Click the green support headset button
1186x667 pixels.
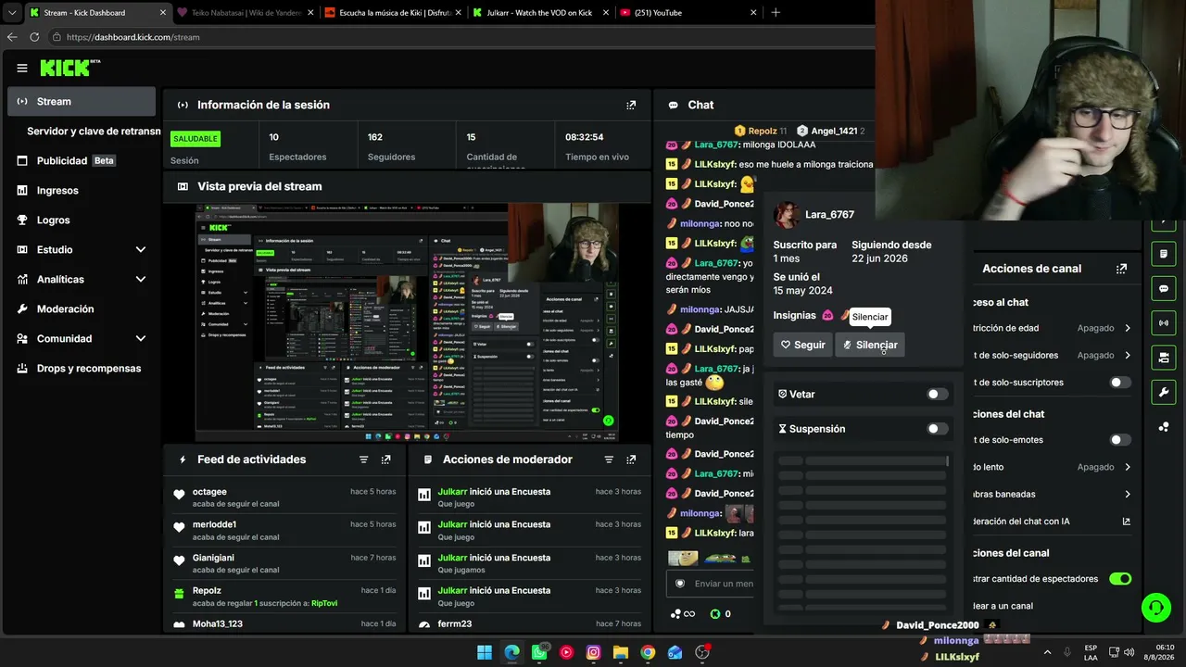pos(1155,608)
